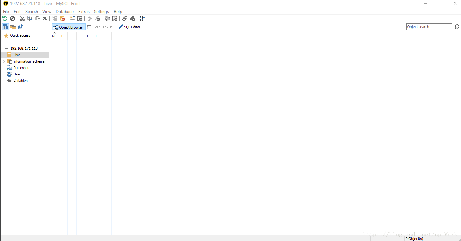The width and height of the screenshot is (461, 241).
Task: Sort by the C.. column header
Action: coord(107,36)
